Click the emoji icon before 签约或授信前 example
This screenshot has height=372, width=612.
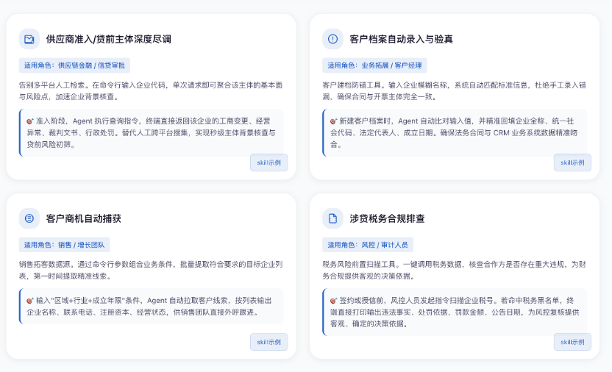pyautogui.click(x=333, y=301)
